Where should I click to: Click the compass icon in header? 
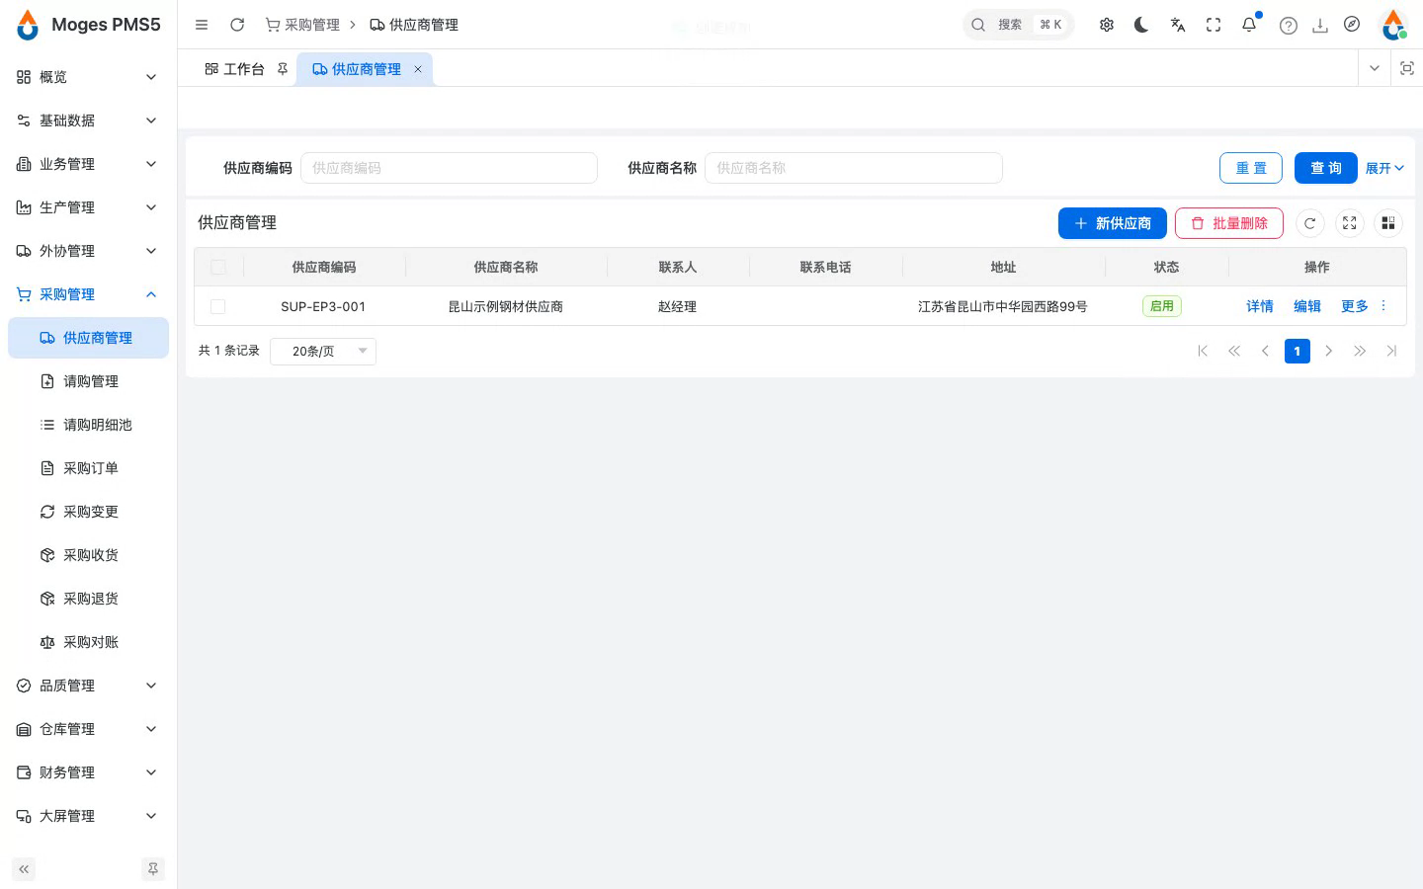tap(1352, 25)
